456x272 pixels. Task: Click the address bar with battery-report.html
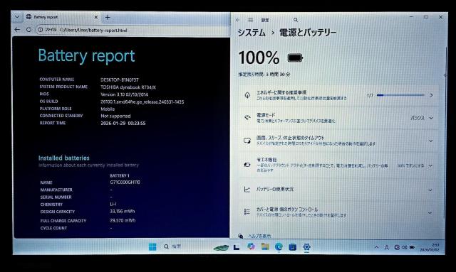tap(133, 30)
